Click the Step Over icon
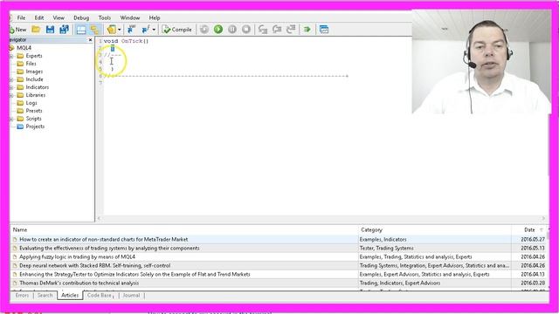 277,30
